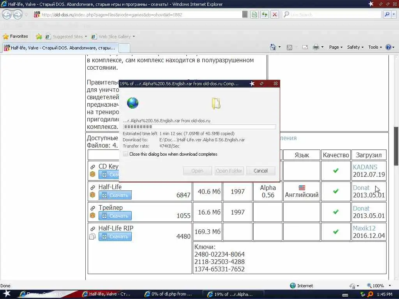Click the Live Search magnifier button
The width and height of the screenshot is (399, 299).
[387, 14]
